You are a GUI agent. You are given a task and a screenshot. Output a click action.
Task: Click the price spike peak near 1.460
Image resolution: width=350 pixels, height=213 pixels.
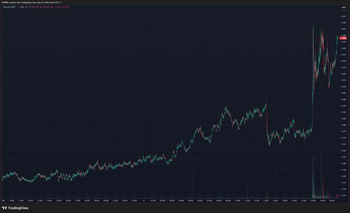(x=313, y=24)
